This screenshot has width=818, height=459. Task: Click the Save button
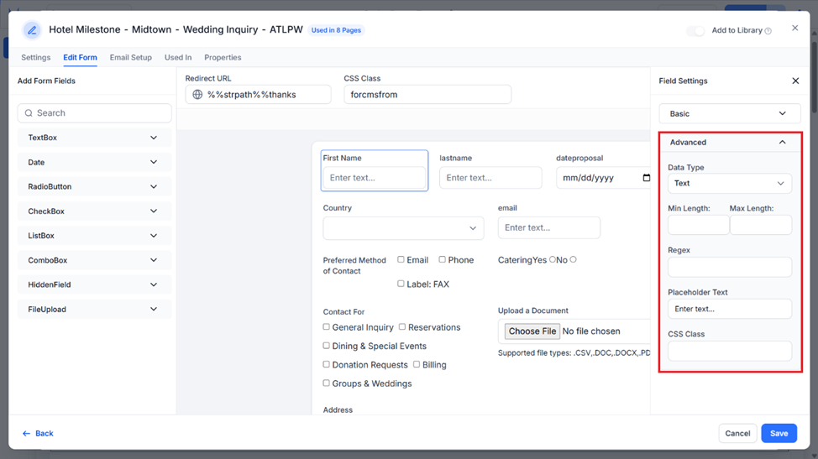tap(779, 434)
